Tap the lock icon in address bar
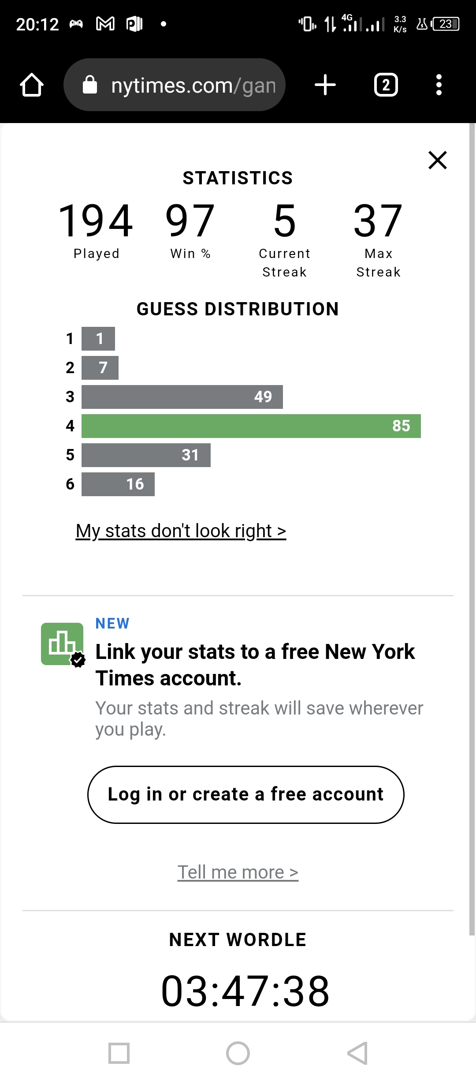 pos(90,85)
